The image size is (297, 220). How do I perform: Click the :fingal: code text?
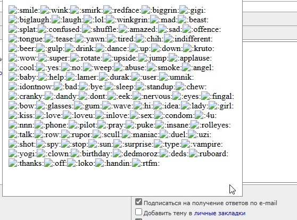[x=222, y=97]
